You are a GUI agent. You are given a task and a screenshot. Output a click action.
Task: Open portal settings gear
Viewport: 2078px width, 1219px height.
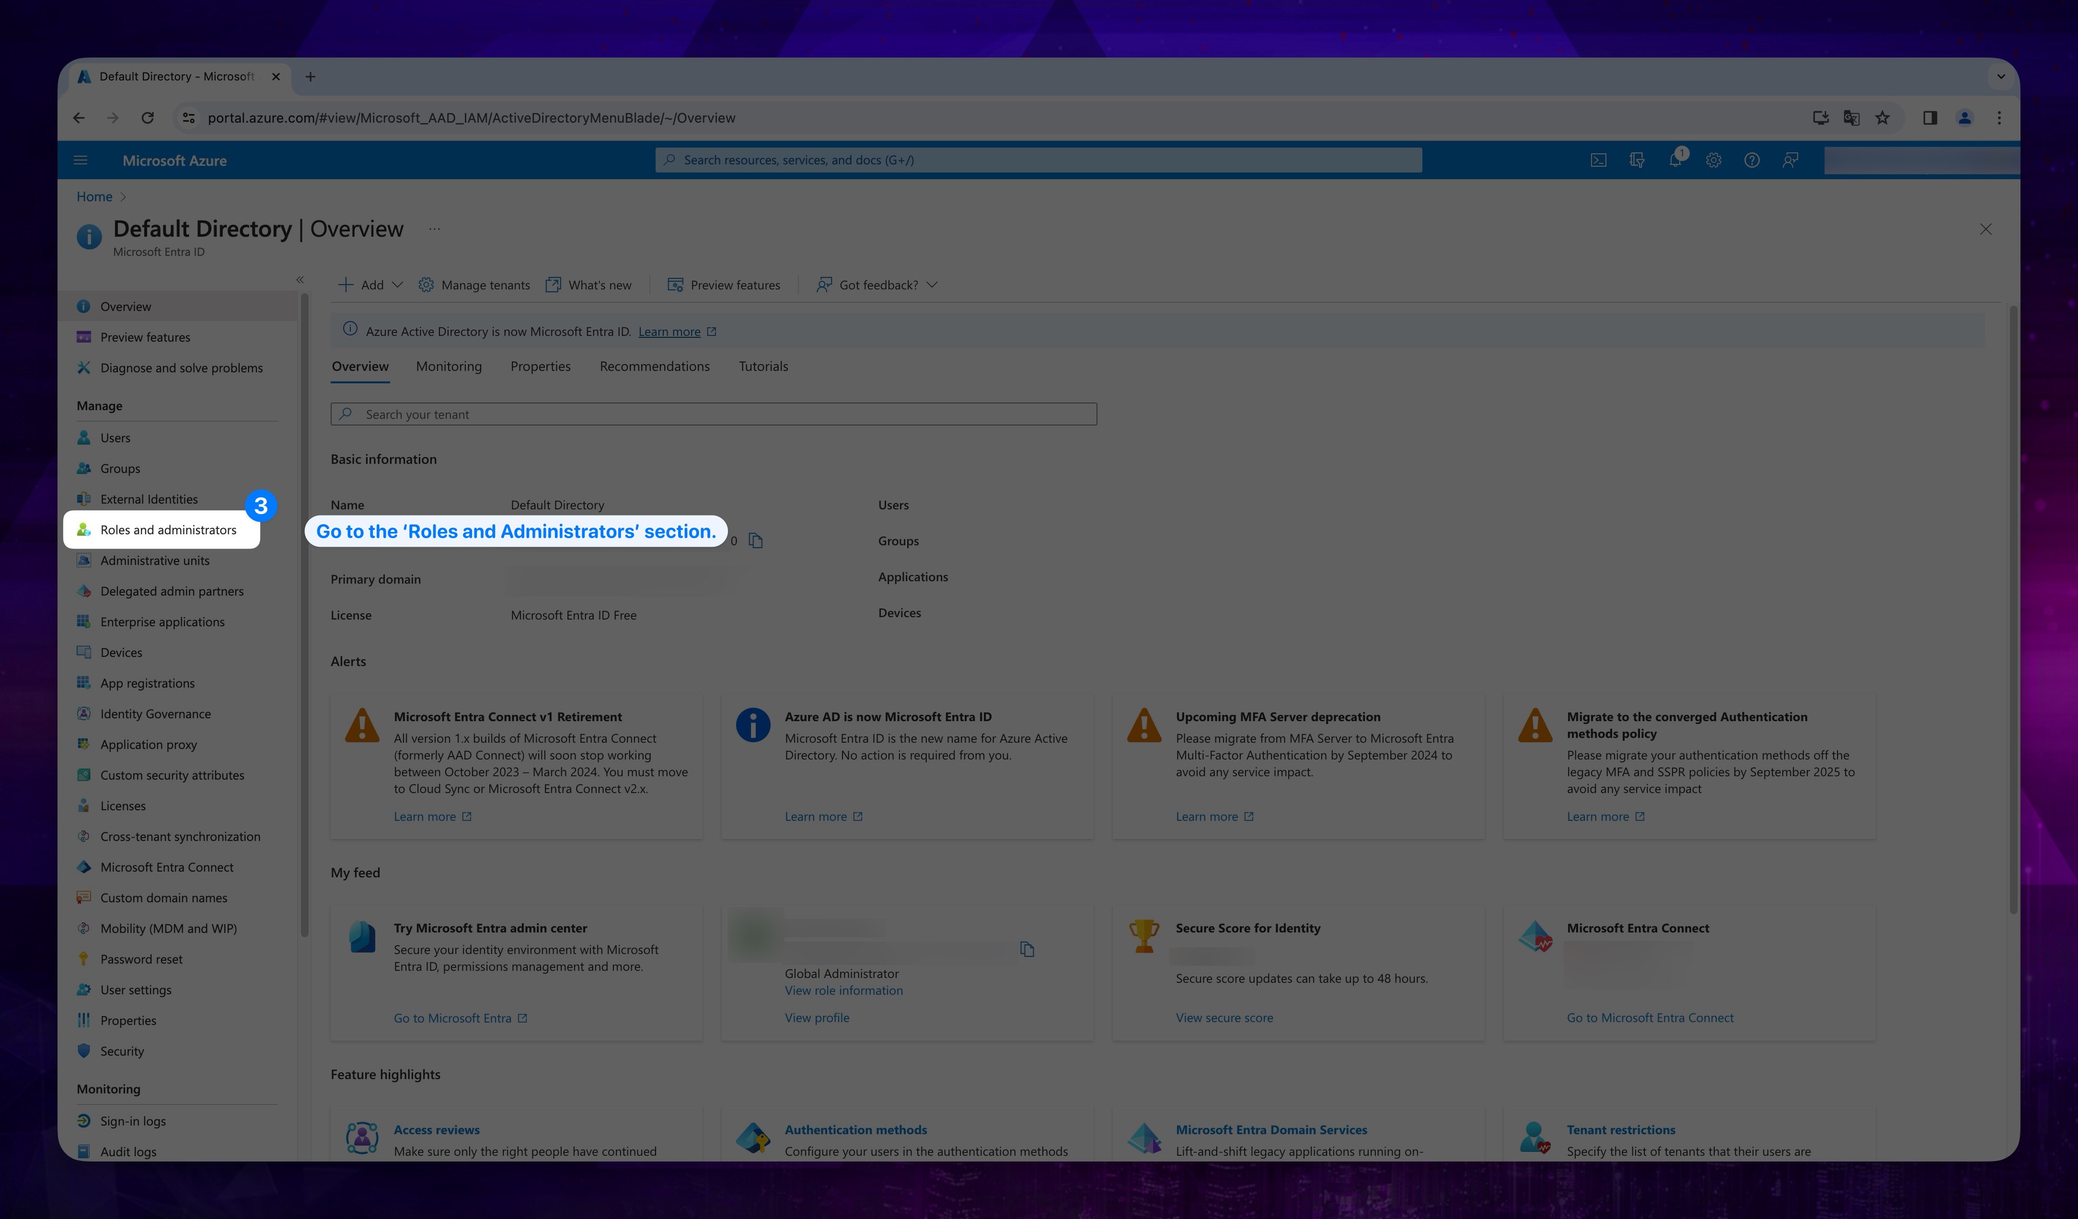point(1713,160)
